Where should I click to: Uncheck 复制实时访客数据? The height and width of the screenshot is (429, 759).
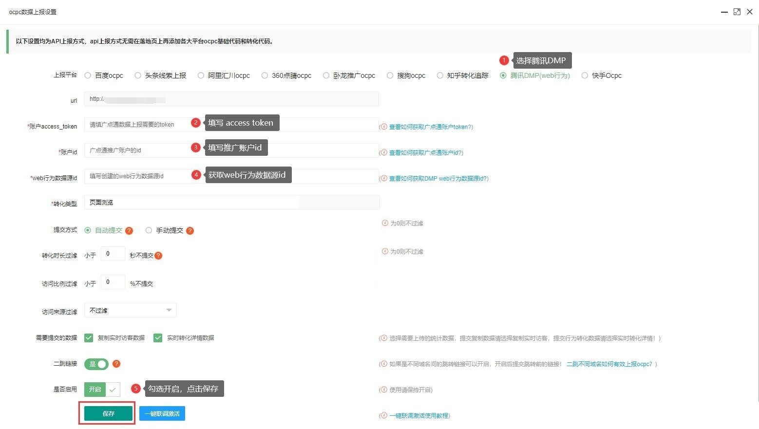coord(89,337)
